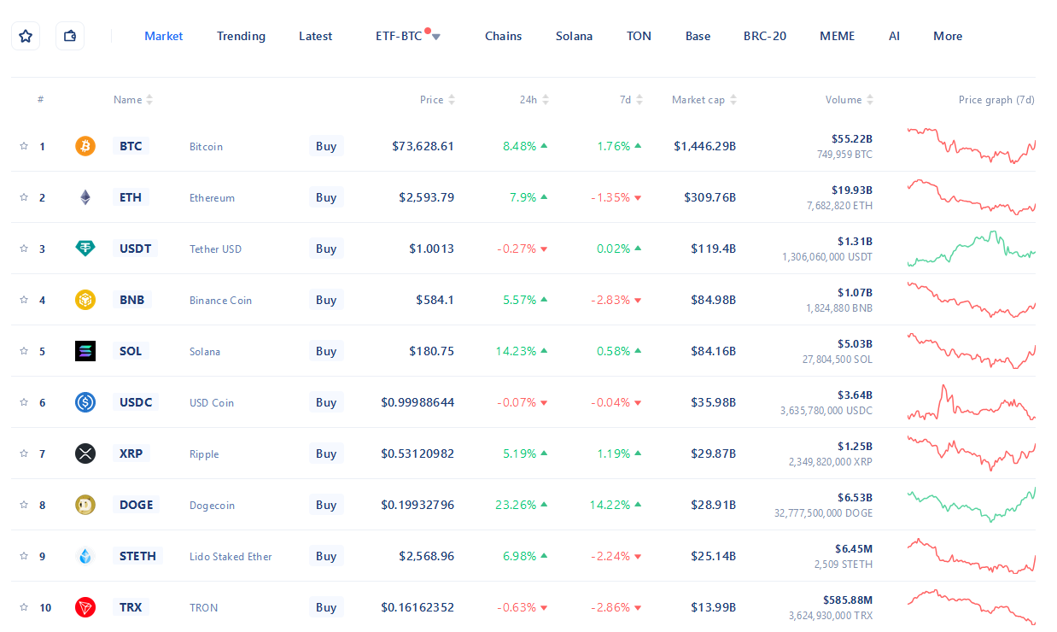
Task: Sort by the Price column
Action: click(438, 100)
